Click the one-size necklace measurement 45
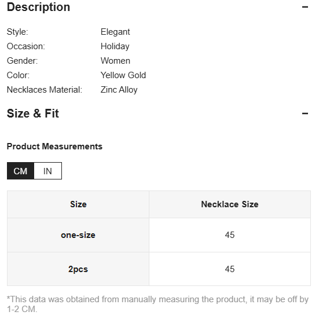 point(230,235)
